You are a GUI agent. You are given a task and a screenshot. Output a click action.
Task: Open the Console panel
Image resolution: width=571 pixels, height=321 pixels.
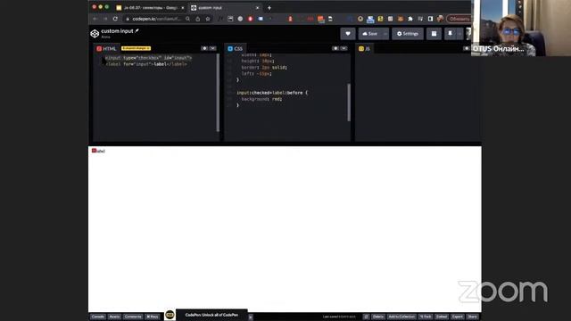coord(98,317)
